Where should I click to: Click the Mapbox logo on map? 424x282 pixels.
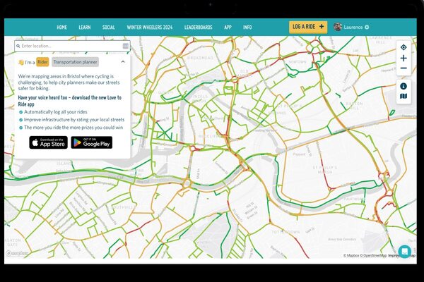17,253
